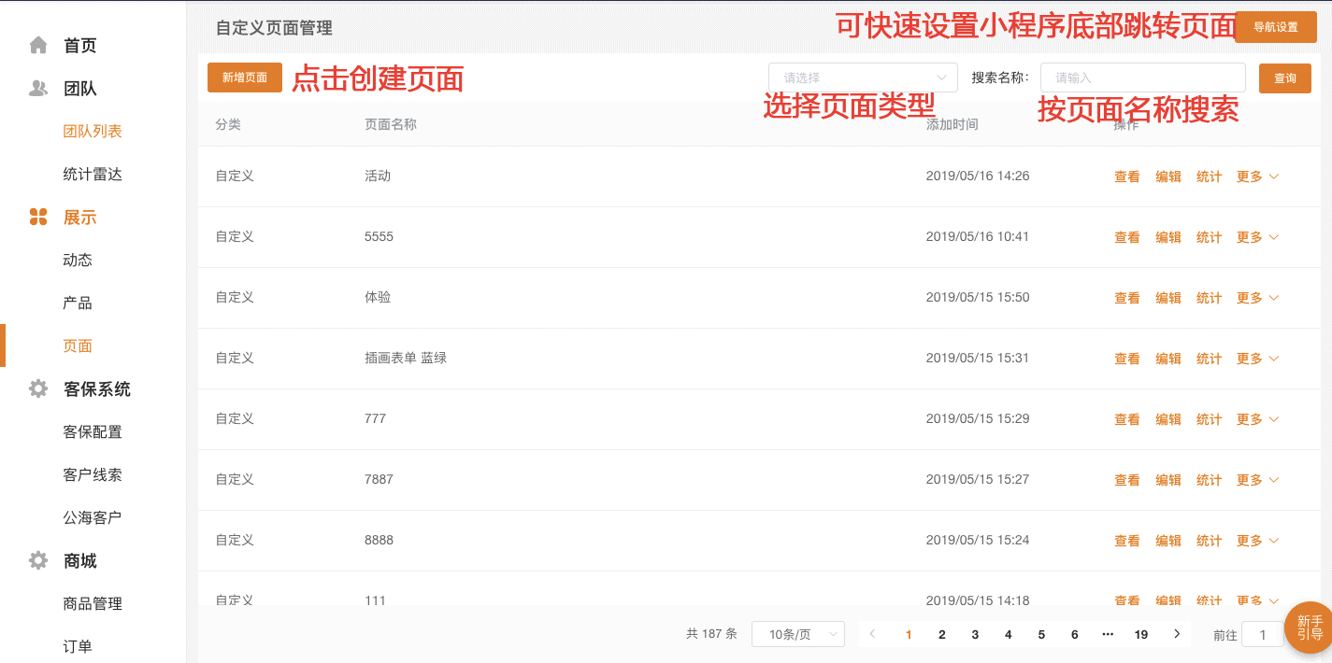Click the 搜索名称 input field

pos(1142,78)
